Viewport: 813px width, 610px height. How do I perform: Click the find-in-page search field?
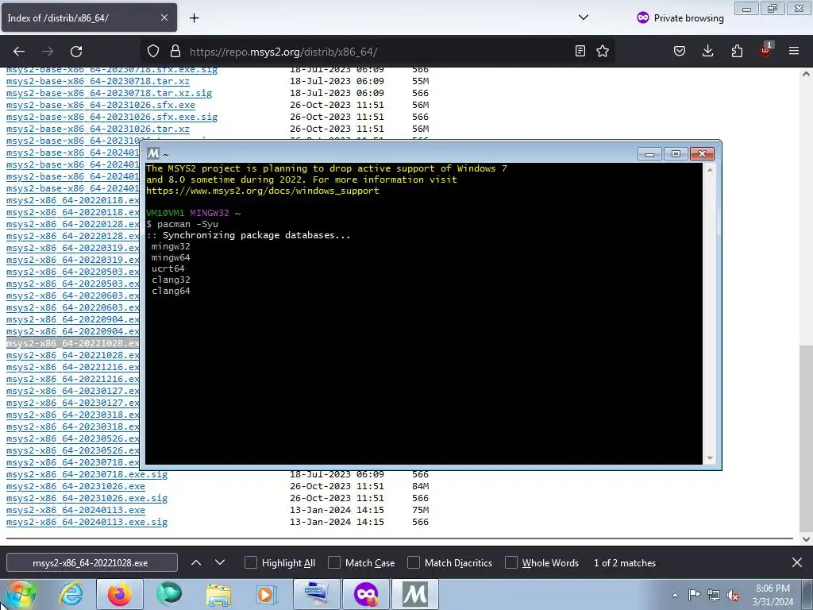point(92,563)
